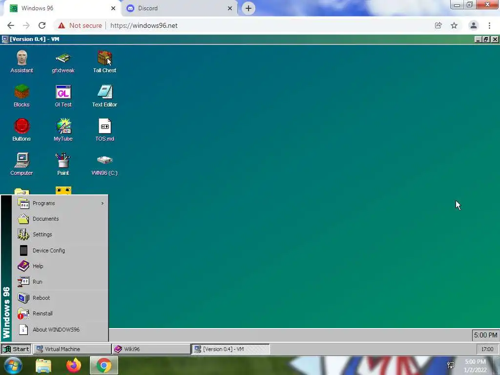500x375 pixels.
Task: Launch Paint from the desktop
Action: [63, 164]
